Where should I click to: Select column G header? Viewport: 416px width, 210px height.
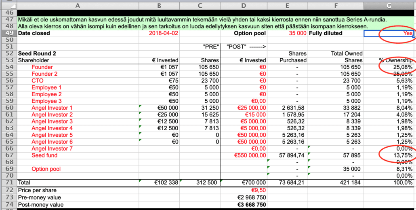(x=389, y=6)
